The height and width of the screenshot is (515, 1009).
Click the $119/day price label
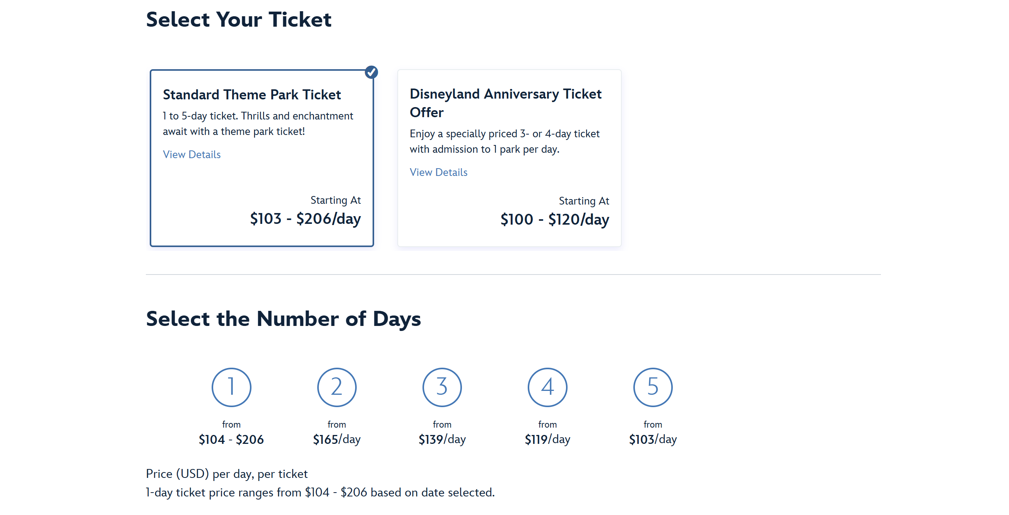[547, 440]
